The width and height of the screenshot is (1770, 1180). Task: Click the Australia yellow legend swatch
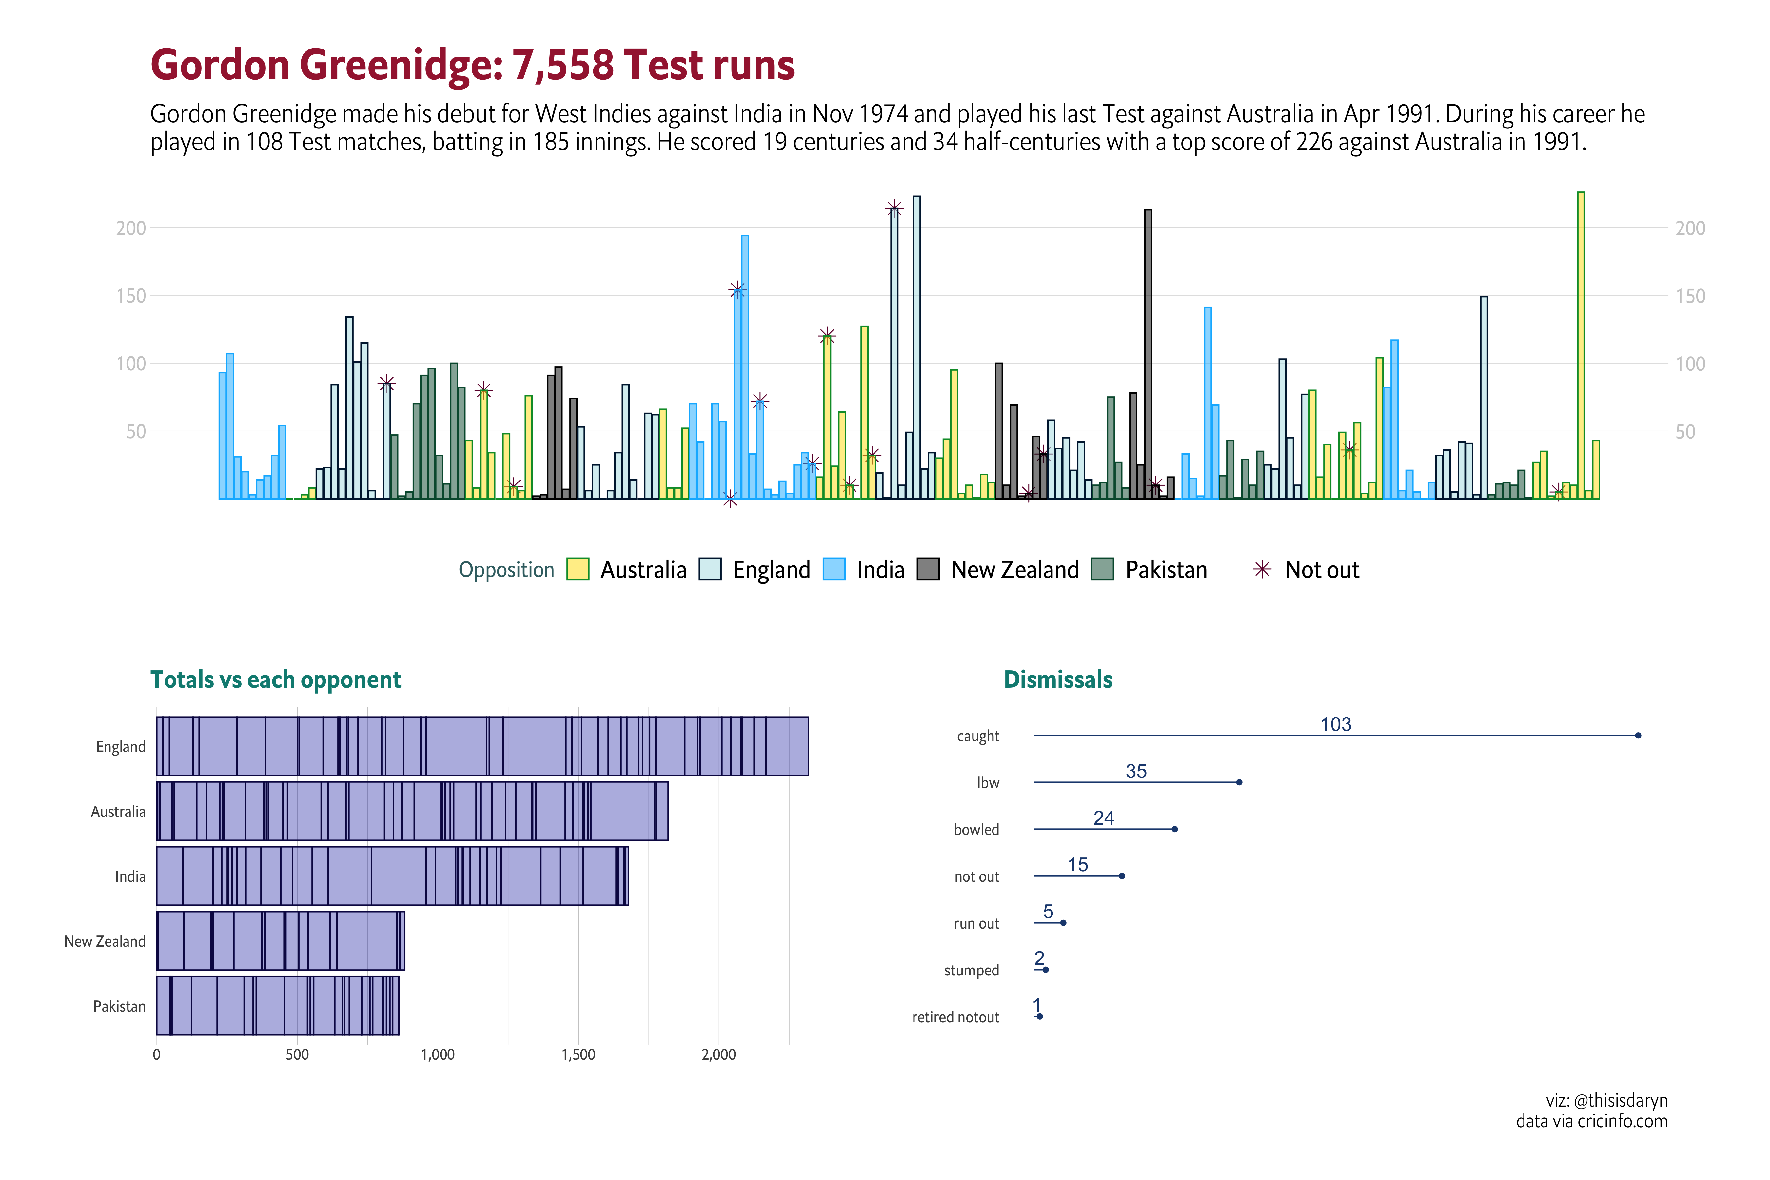coord(577,570)
